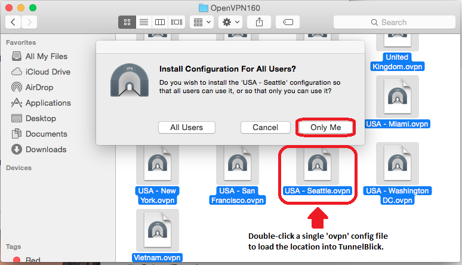
Task: Open the Arrange items dropdown
Action: pyautogui.click(x=202, y=22)
